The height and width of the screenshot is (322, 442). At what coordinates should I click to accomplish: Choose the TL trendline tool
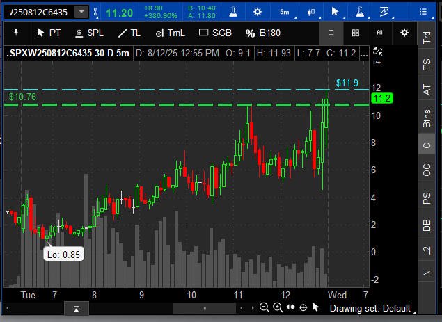coord(129,33)
